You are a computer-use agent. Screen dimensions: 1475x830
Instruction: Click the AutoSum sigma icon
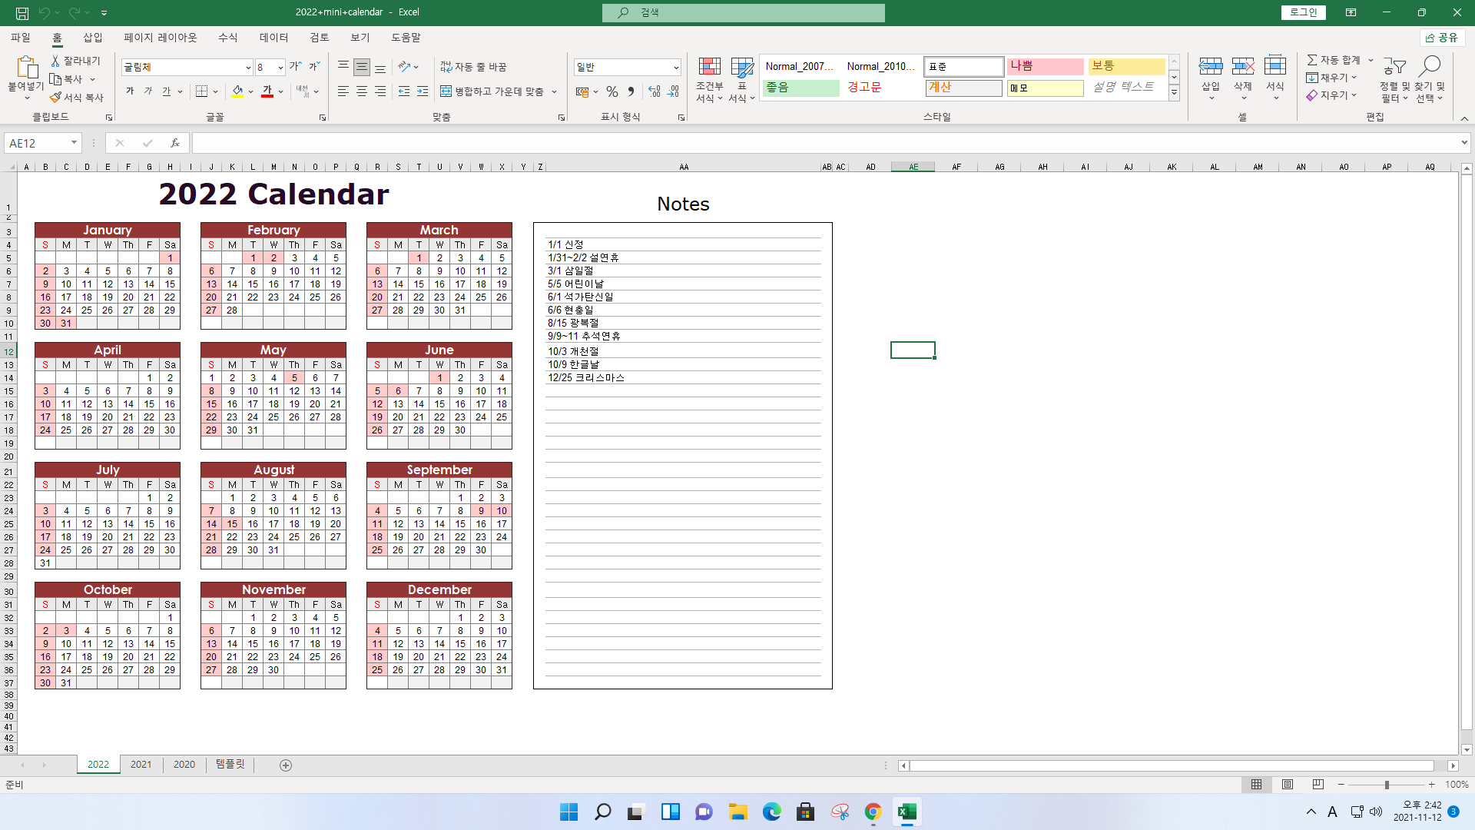[1312, 60]
